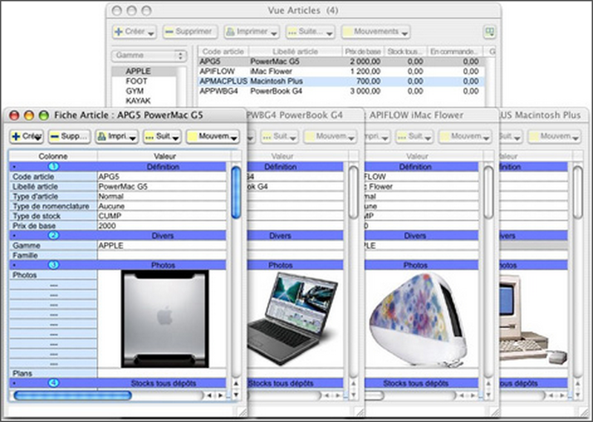
Task: Click the Suit. dropdown in iMac Flower window
Action: [414, 136]
